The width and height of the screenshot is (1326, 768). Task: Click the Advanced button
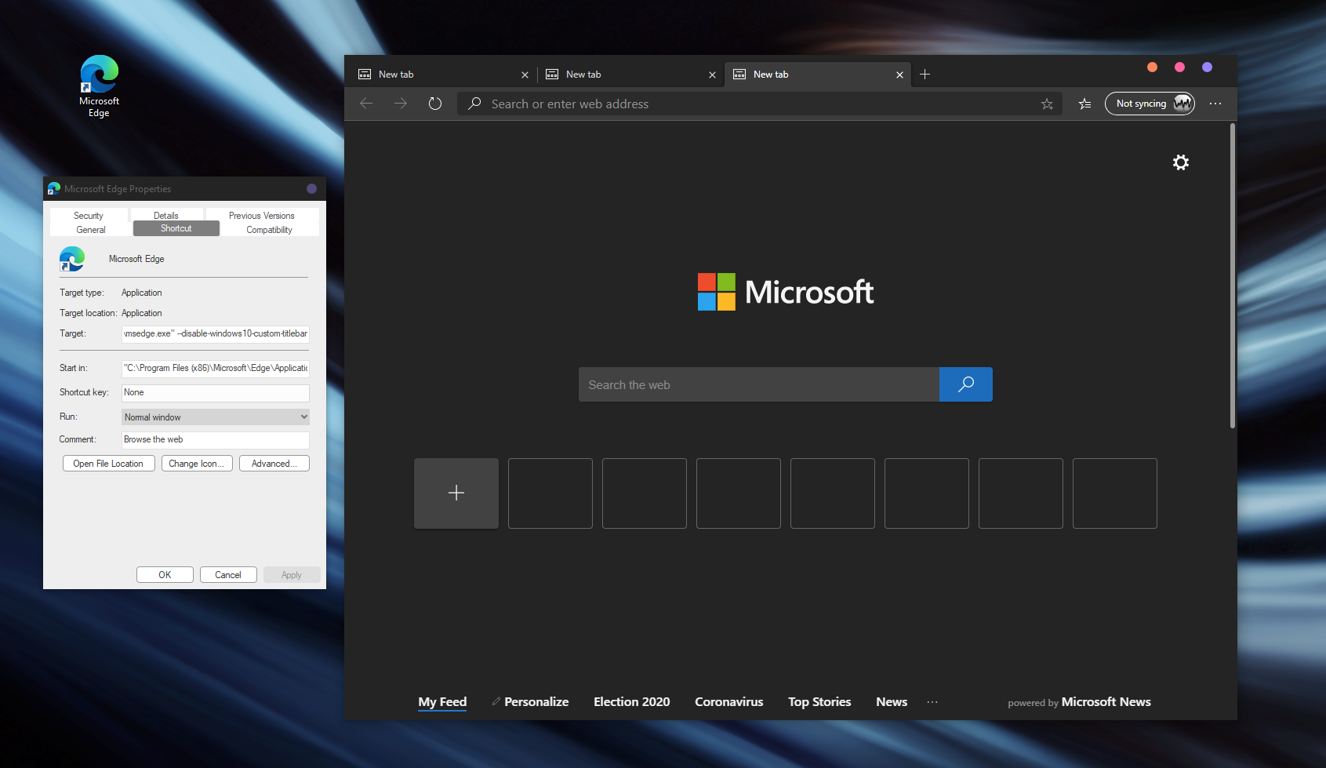274,464
